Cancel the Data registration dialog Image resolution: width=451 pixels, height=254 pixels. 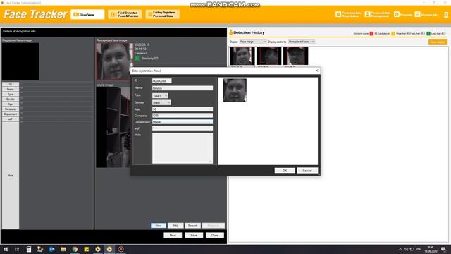[x=307, y=171]
